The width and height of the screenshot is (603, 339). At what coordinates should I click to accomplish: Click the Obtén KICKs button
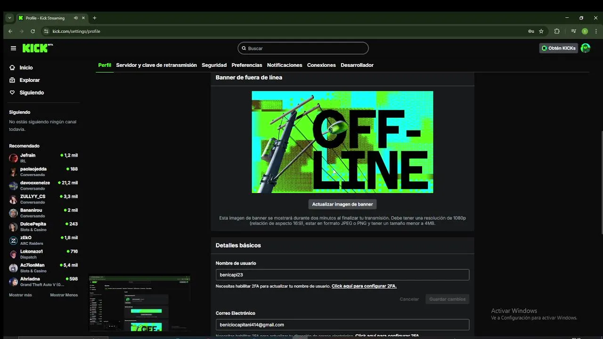click(559, 48)
